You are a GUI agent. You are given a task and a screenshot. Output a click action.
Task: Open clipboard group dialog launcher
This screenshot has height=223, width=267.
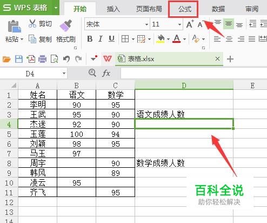pos(76,48)
